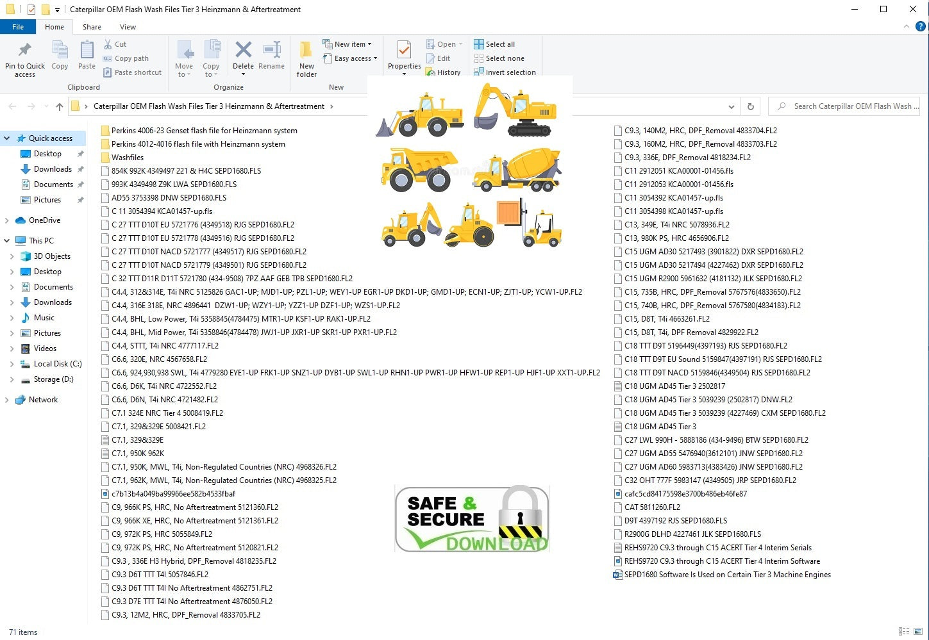Open Properties from the ribbon
929x640 pixels.
tap(404, 51)
